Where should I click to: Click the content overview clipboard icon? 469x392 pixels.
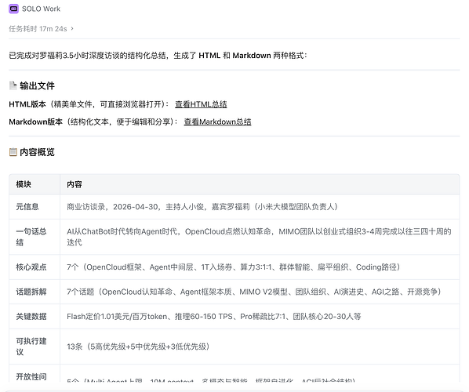(13, 152)
